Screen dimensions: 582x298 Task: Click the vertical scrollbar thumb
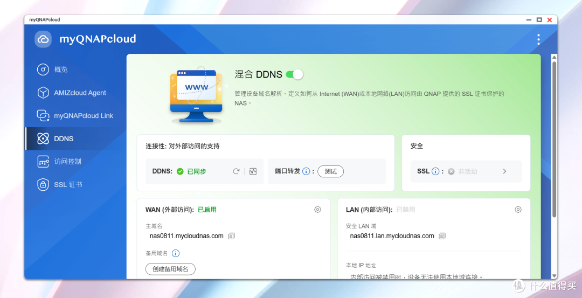click(x=554, y=139)
